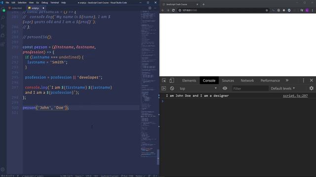Bookmark this page with the star
Viewport: 316px width, 177px height.
(267, 10)
